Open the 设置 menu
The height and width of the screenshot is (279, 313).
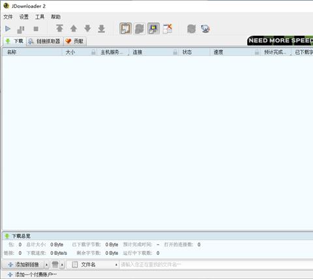click(24, 17)
